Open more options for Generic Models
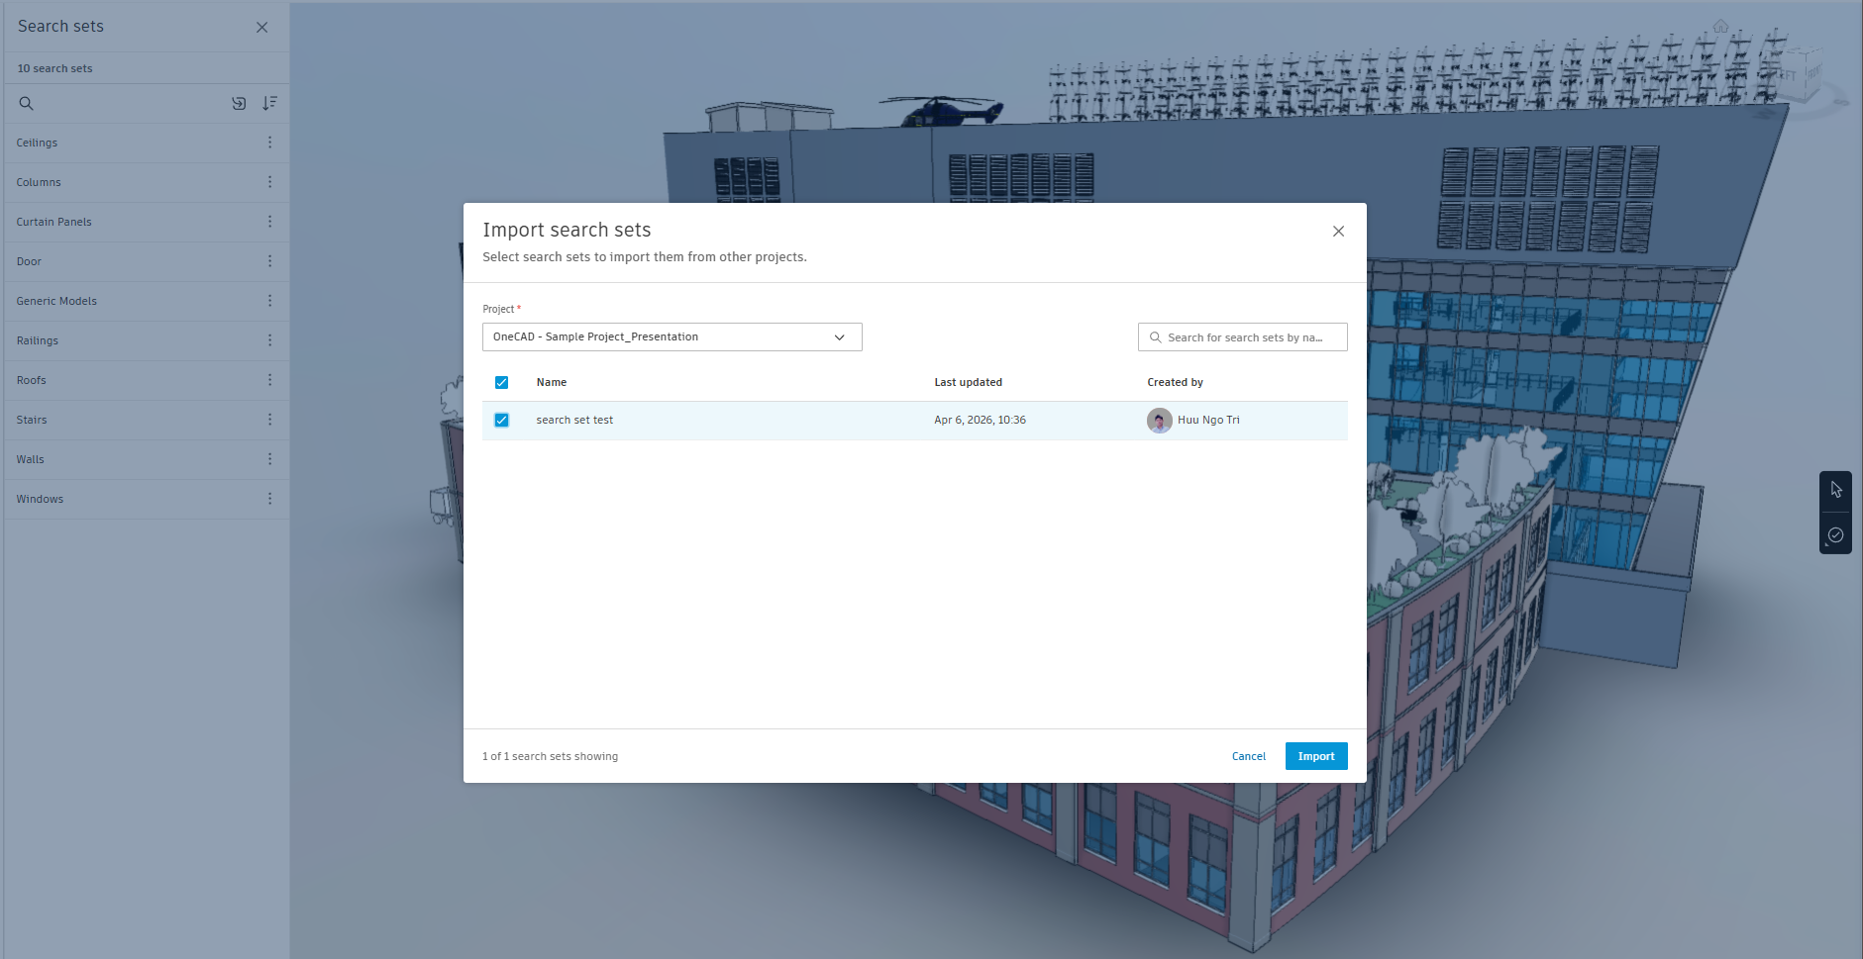 point(269,301)
